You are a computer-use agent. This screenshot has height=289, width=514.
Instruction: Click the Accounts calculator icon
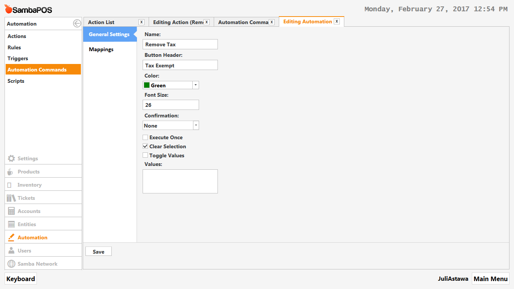tap(11, 211)
